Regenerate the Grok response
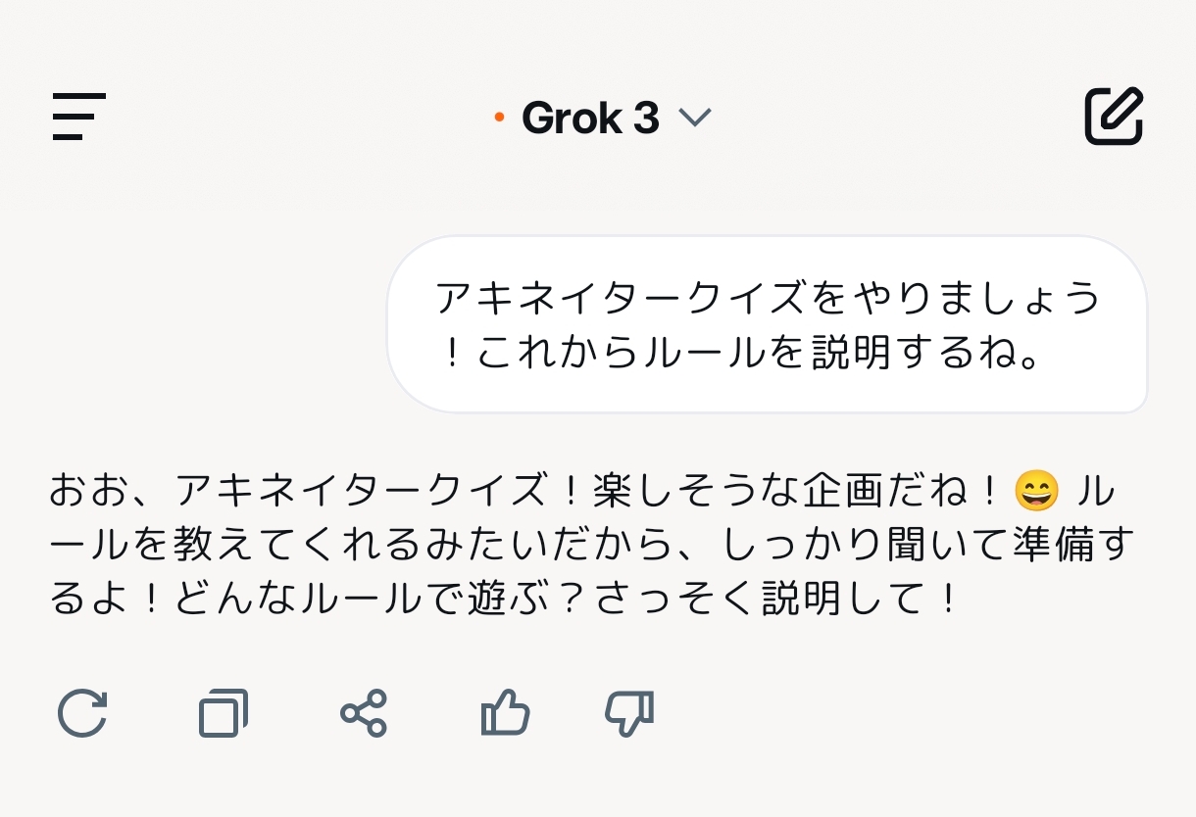This screenshot has height=817, width=1196. coord(82,713)
